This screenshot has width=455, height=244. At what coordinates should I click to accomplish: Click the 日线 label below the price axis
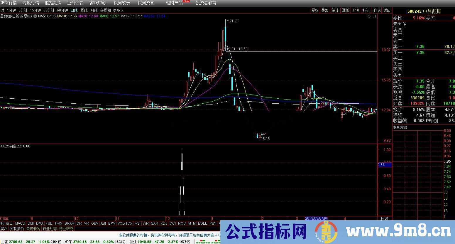pyautogui.click(x=384, y=218)
